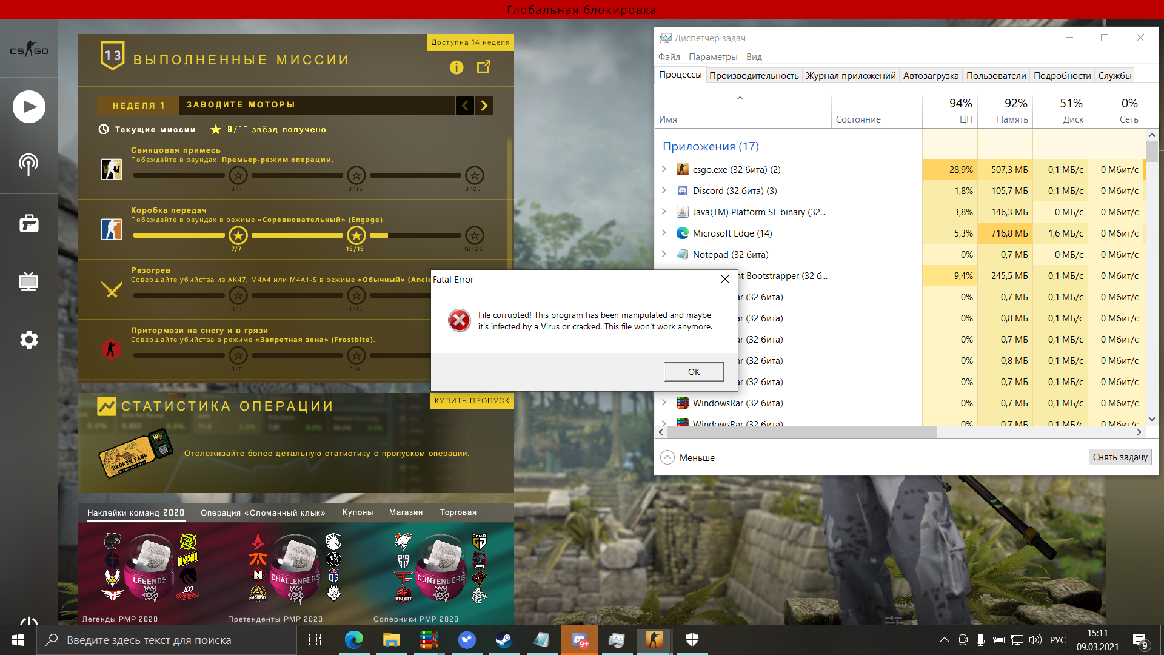Viewport: 1164px width, 655px height.
Task: Click the Broken Fang pass ticket image
Action: (136, 453)
